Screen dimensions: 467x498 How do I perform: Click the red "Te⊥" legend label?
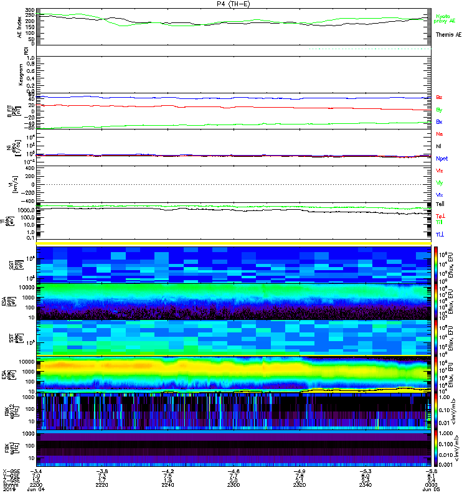pyautogui.click(x=440, y=216)
